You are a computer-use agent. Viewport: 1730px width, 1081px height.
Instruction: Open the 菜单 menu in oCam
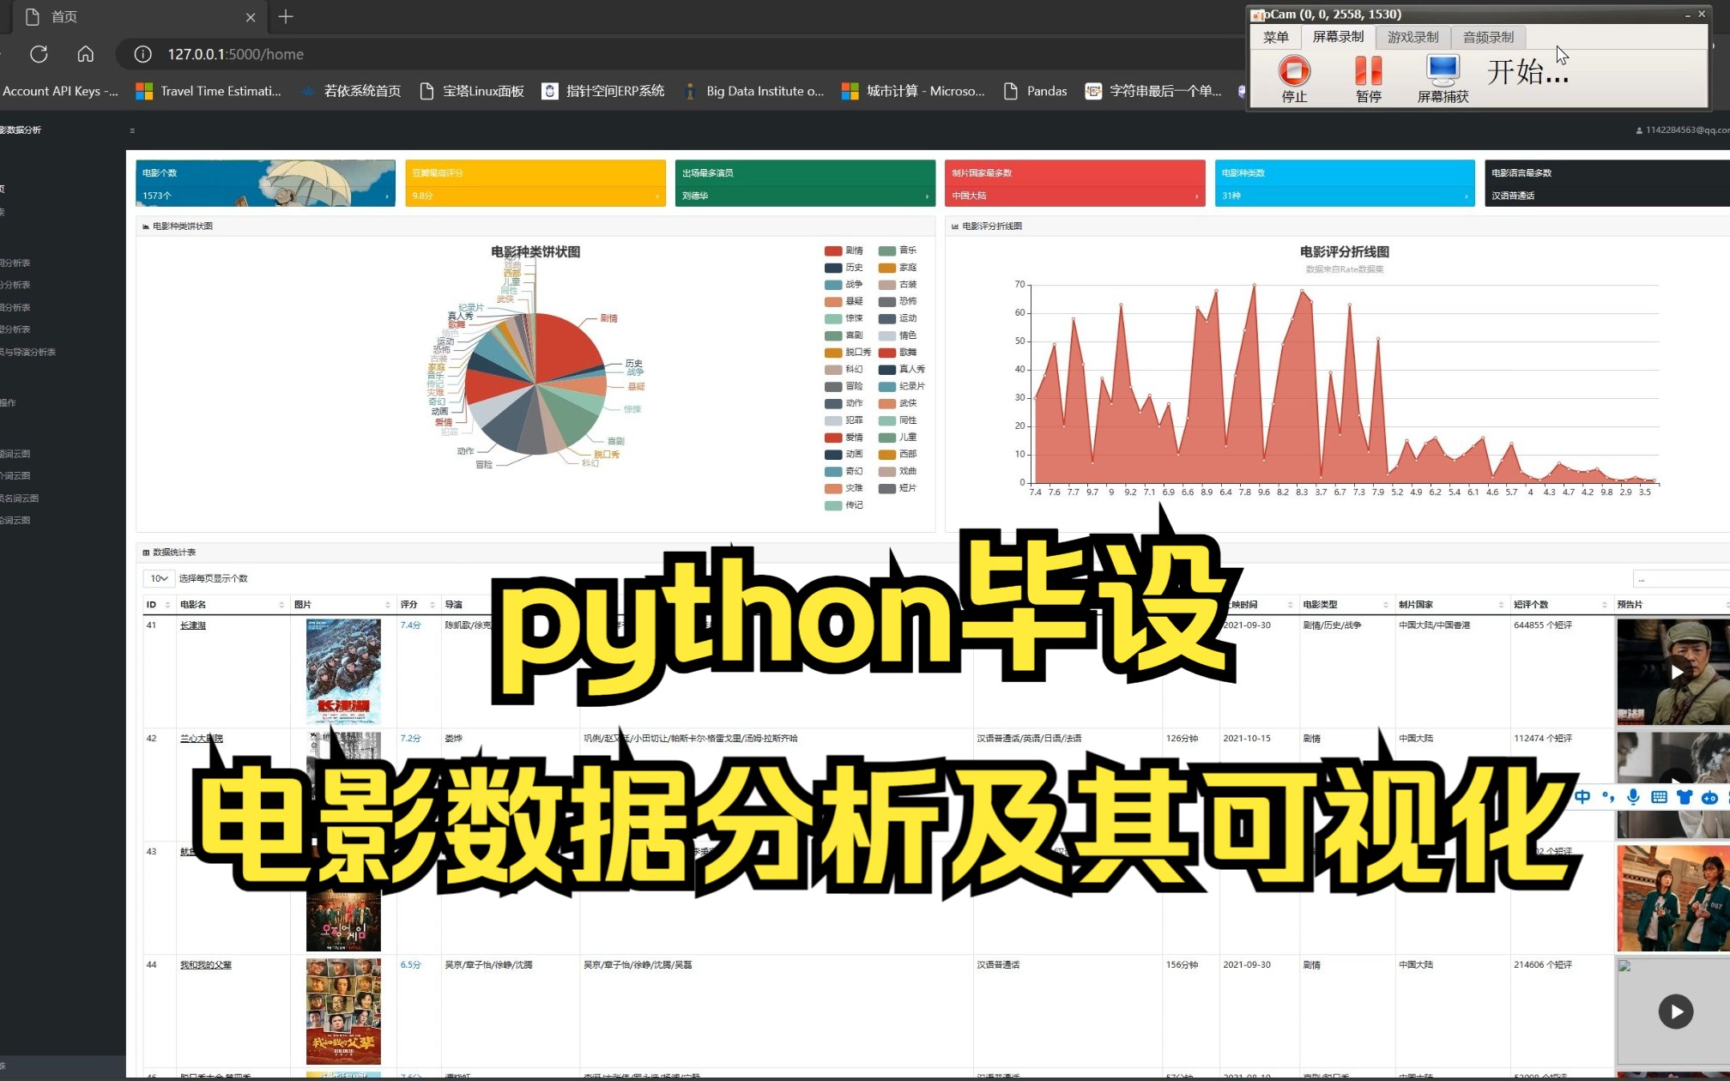tap(1275, 36)
